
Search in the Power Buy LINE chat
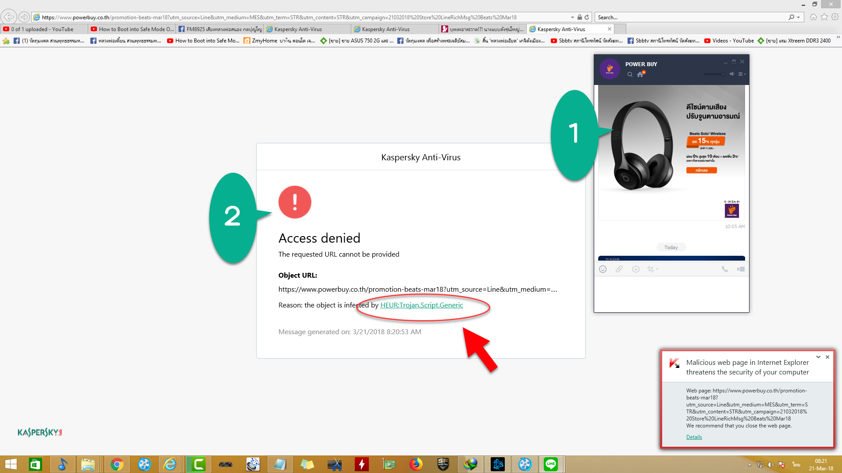pos(630,74)
